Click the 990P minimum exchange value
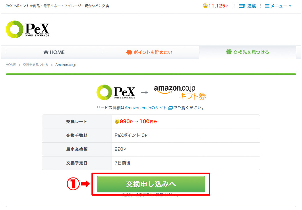 [x=121, y=149]
